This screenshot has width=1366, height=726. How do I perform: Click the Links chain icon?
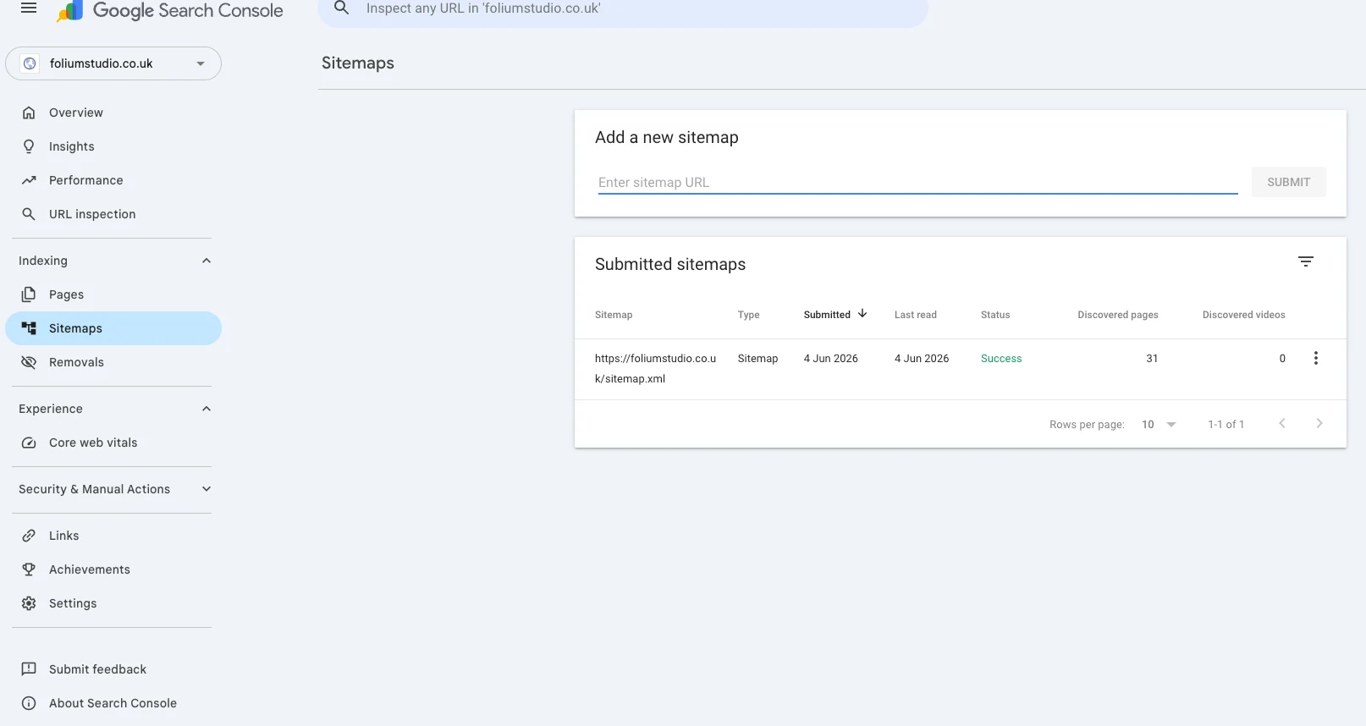pos(29,536)
